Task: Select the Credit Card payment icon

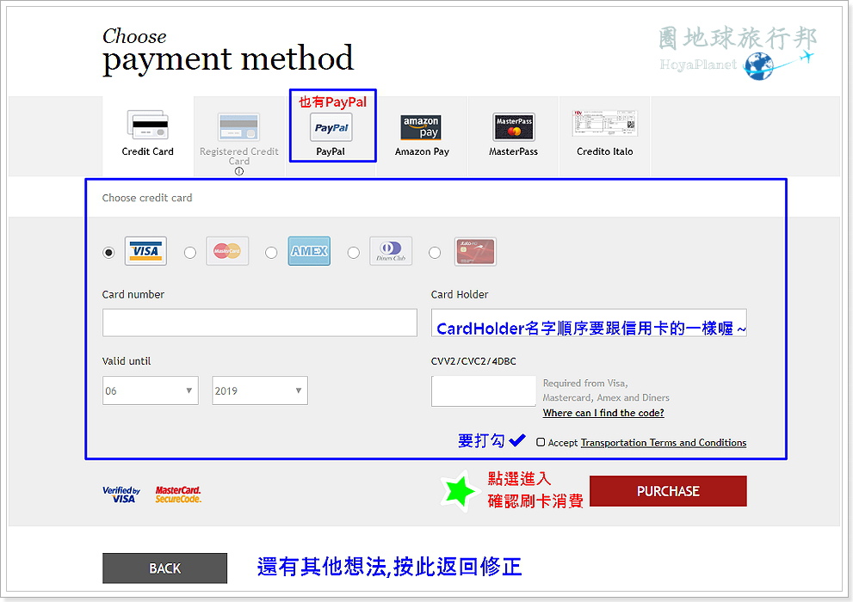Action: tap(147, 125)
